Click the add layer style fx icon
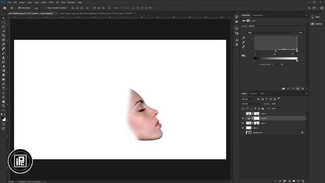325x183 pixels. (280, 181)
